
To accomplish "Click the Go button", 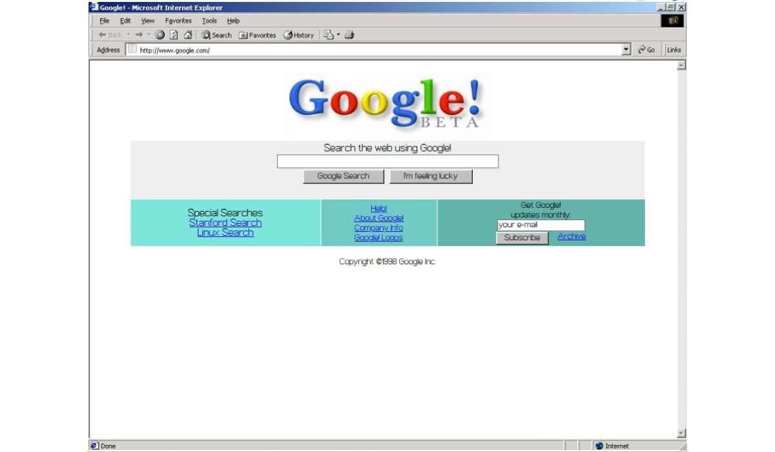I will click(646, 50).
